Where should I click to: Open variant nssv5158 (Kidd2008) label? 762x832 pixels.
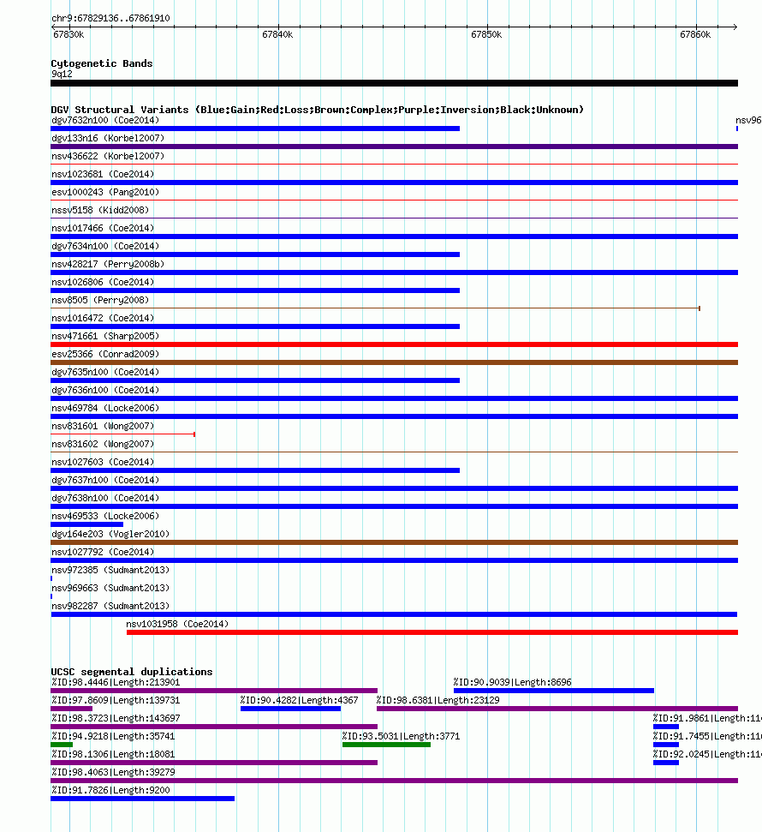[99, 210]
